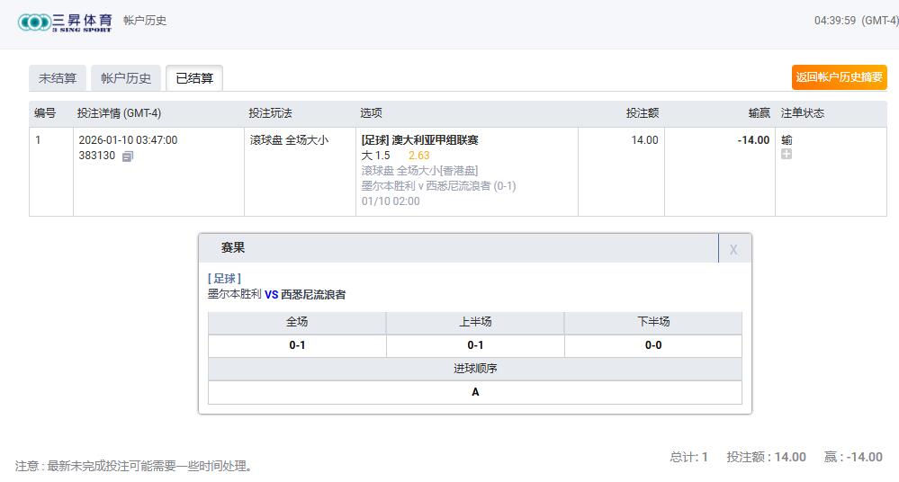The image size is (899, 482).
Task: Click the 投注详情 (GMT-4) column header
Action: point(119,113)
